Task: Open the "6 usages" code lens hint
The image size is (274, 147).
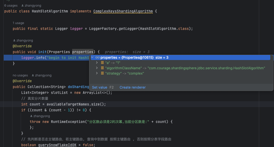Action: pyautogui.click(x=11, y=6)
